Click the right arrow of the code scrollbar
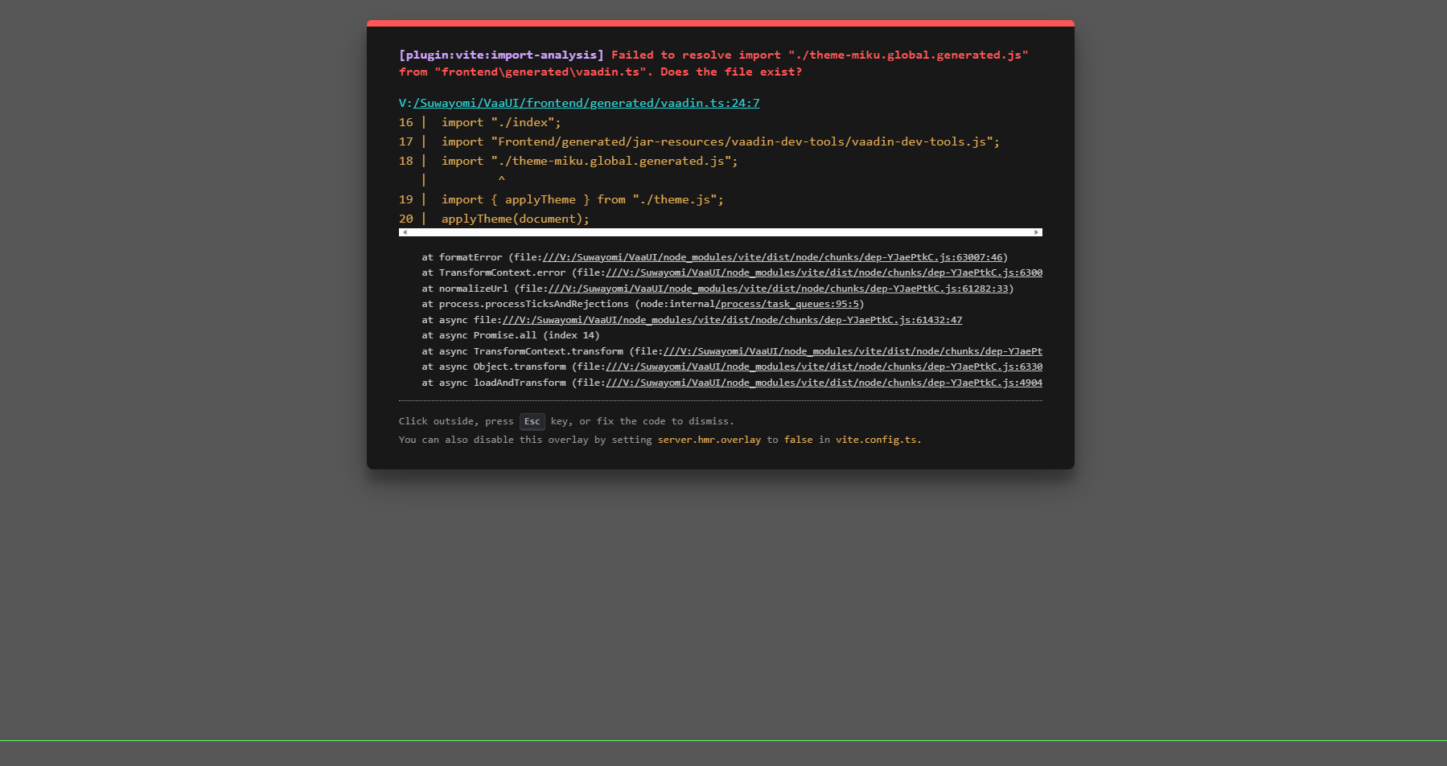The height and width of the screenshot is (766, 1447). [1037, 232]
